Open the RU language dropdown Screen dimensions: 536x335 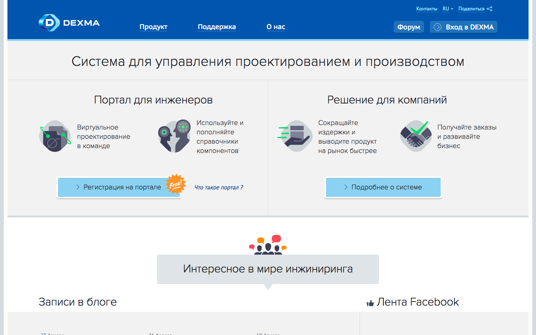tap(447, 9)
